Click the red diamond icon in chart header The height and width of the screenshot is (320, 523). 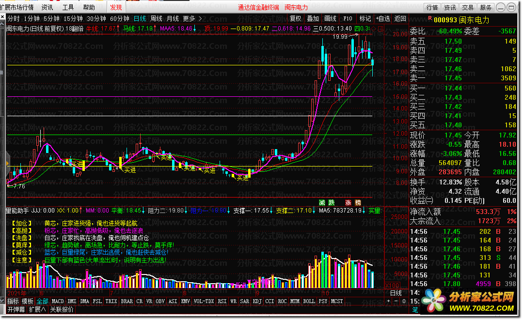click(x=374, y=29)
